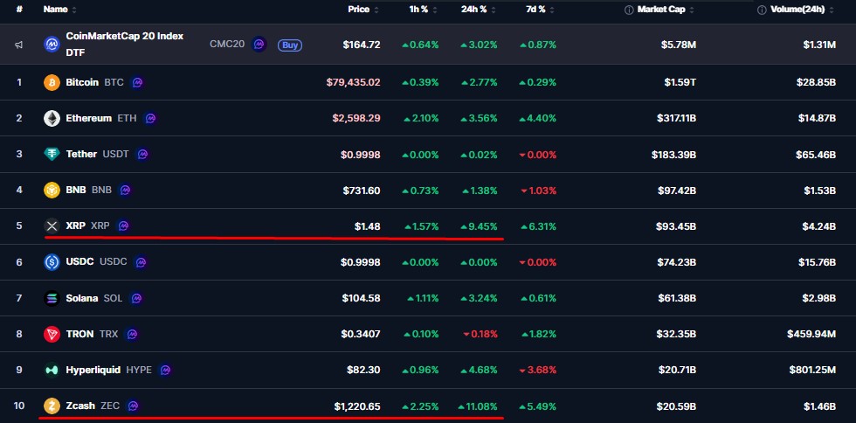Screen dimensions: 856x423
Task: Show Market Cap info tooltip icon
Action: (629, 10)
